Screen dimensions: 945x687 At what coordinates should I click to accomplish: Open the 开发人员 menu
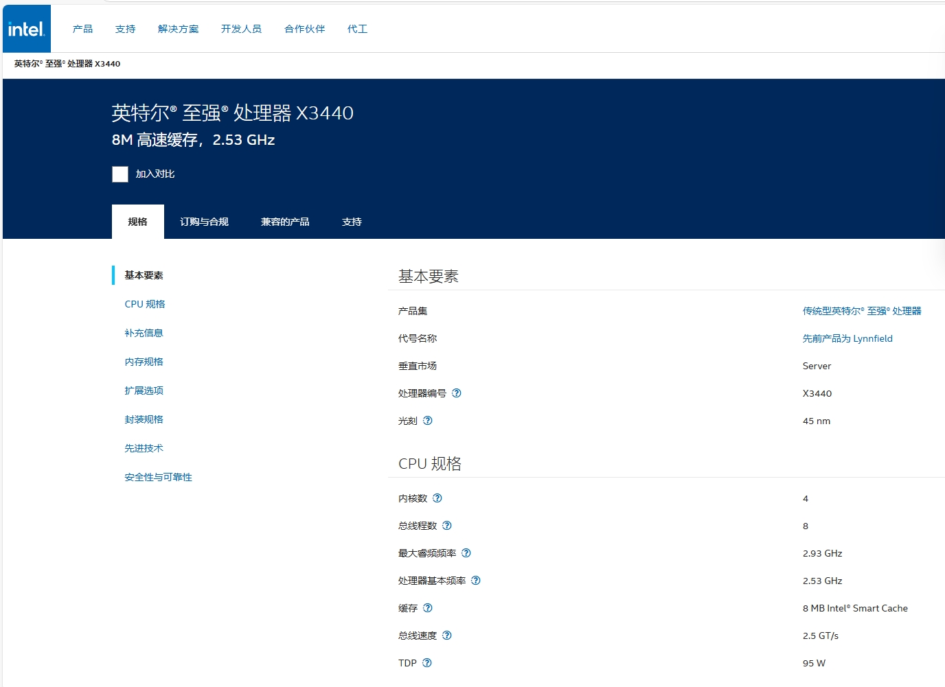coord(242,29)
